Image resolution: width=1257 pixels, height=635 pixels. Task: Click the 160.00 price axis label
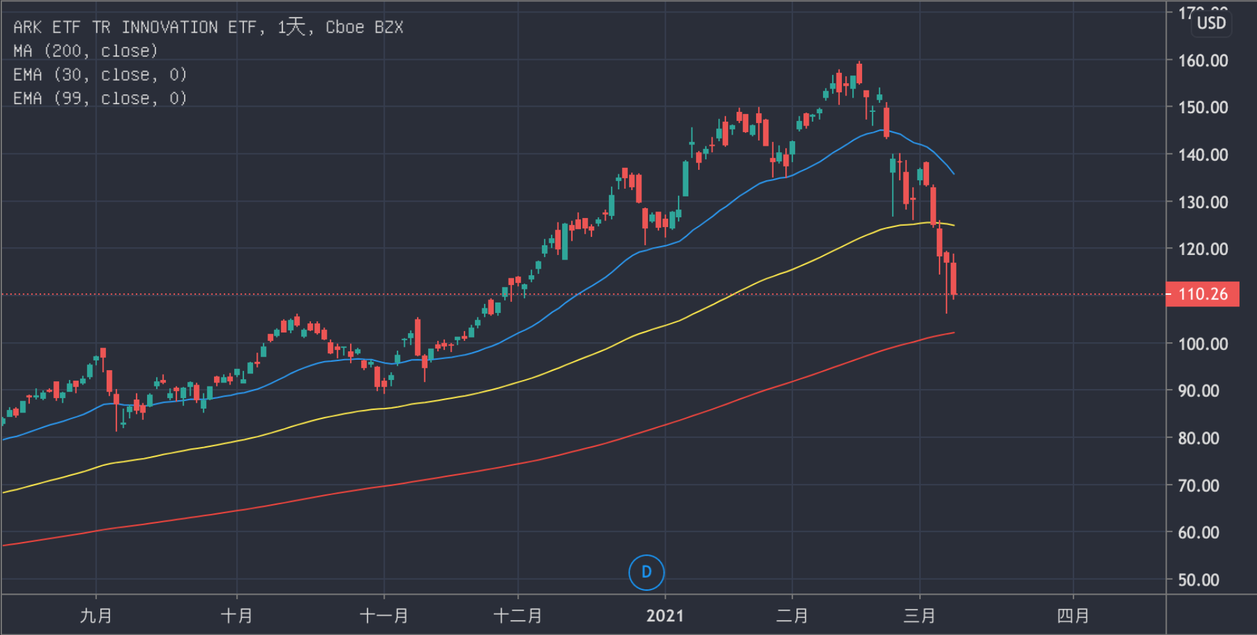coord(1203,61)
